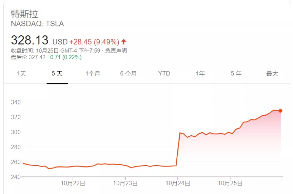Open the YTD chart tab
This screenshot has width=293, height=194.
pyautogui.click(x=164, y=74)
